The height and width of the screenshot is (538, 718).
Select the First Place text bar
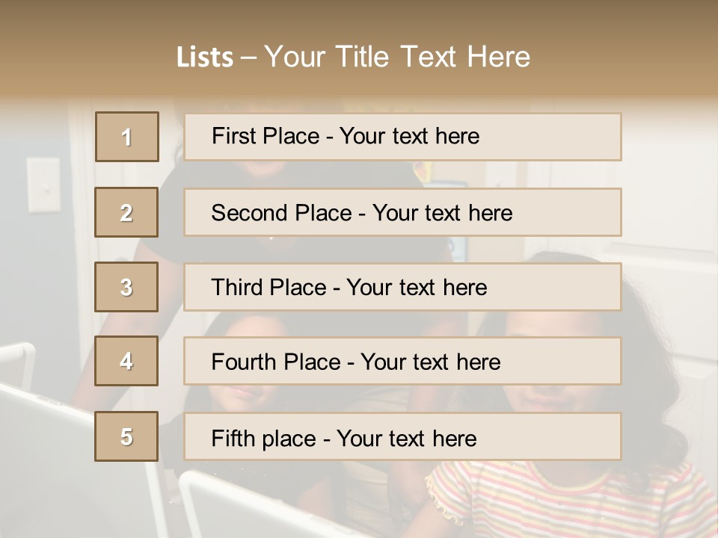(x=402, y=137)
